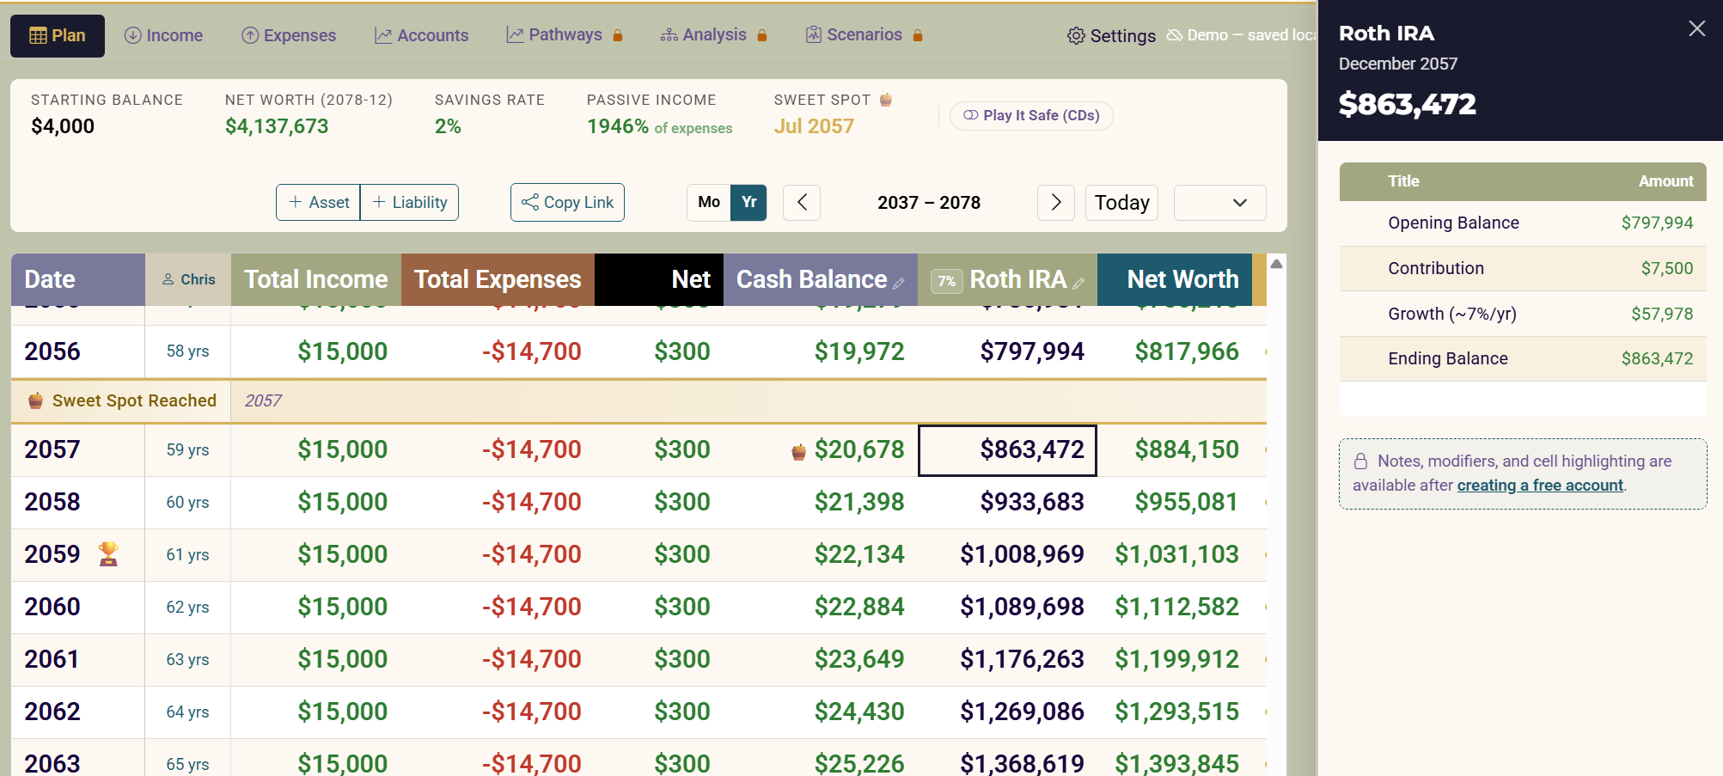Click the cloud icon next to Demo saved
The height and width of the screenshot is (776, 1723).
pos(1175,35)
